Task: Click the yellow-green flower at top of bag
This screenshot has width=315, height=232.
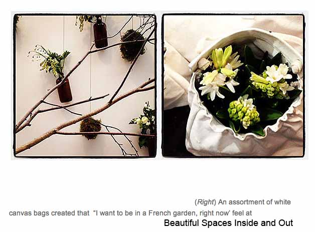Action: pyautogui.click(x=222, y=56)
